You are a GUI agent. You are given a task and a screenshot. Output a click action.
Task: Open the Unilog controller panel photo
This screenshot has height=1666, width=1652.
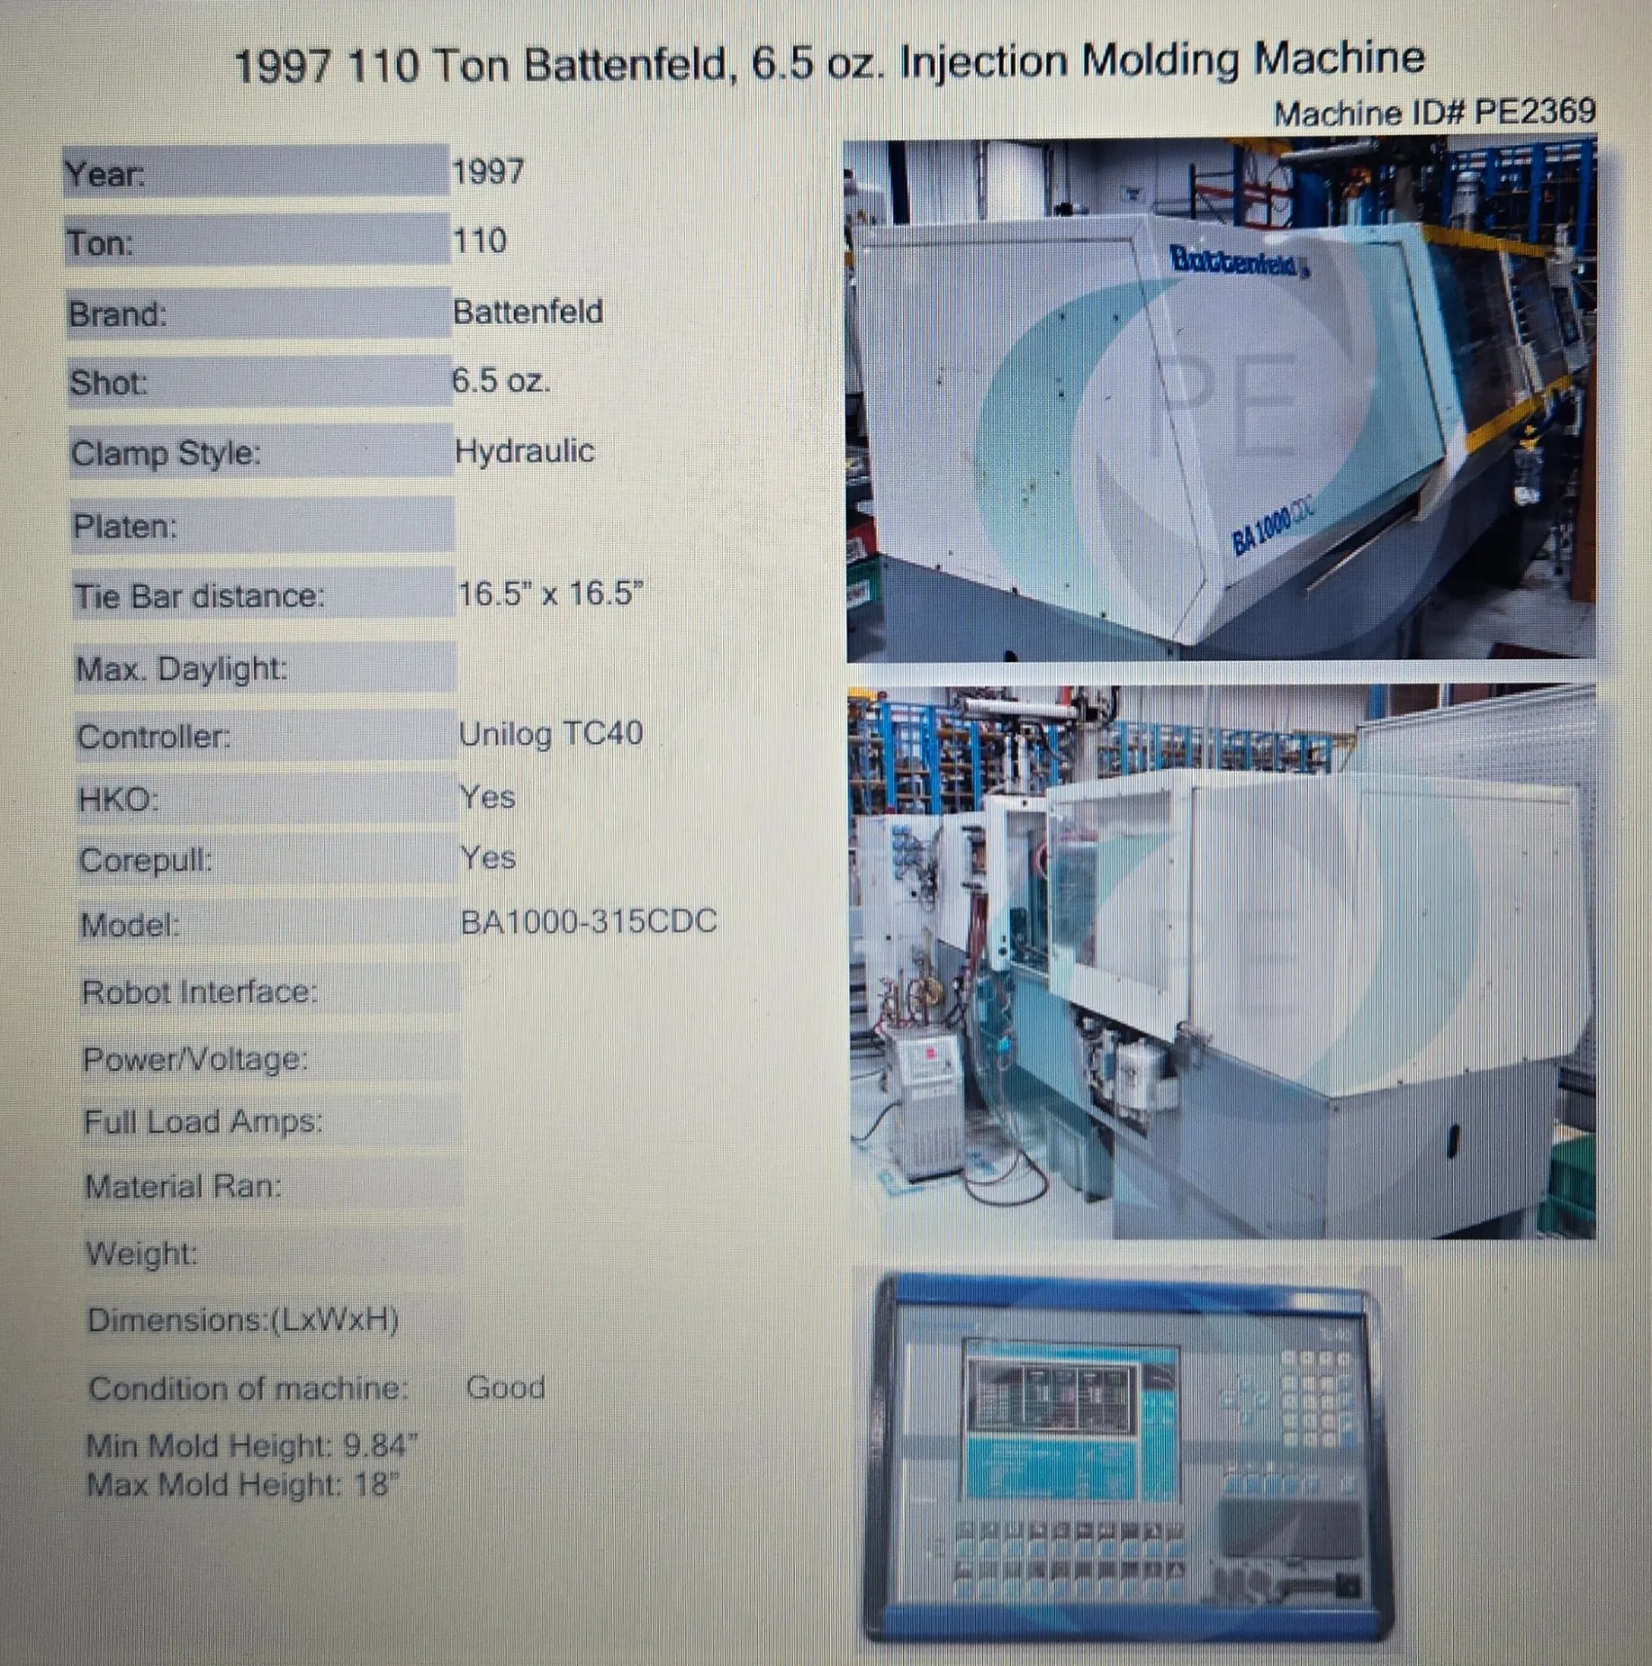1127,1459
